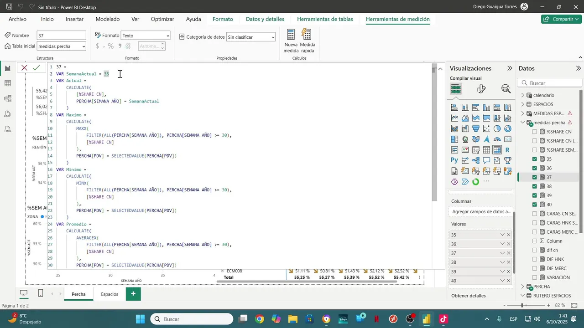
Task: Open Model view in left sidebar
Action: click(x=7, y=98)
